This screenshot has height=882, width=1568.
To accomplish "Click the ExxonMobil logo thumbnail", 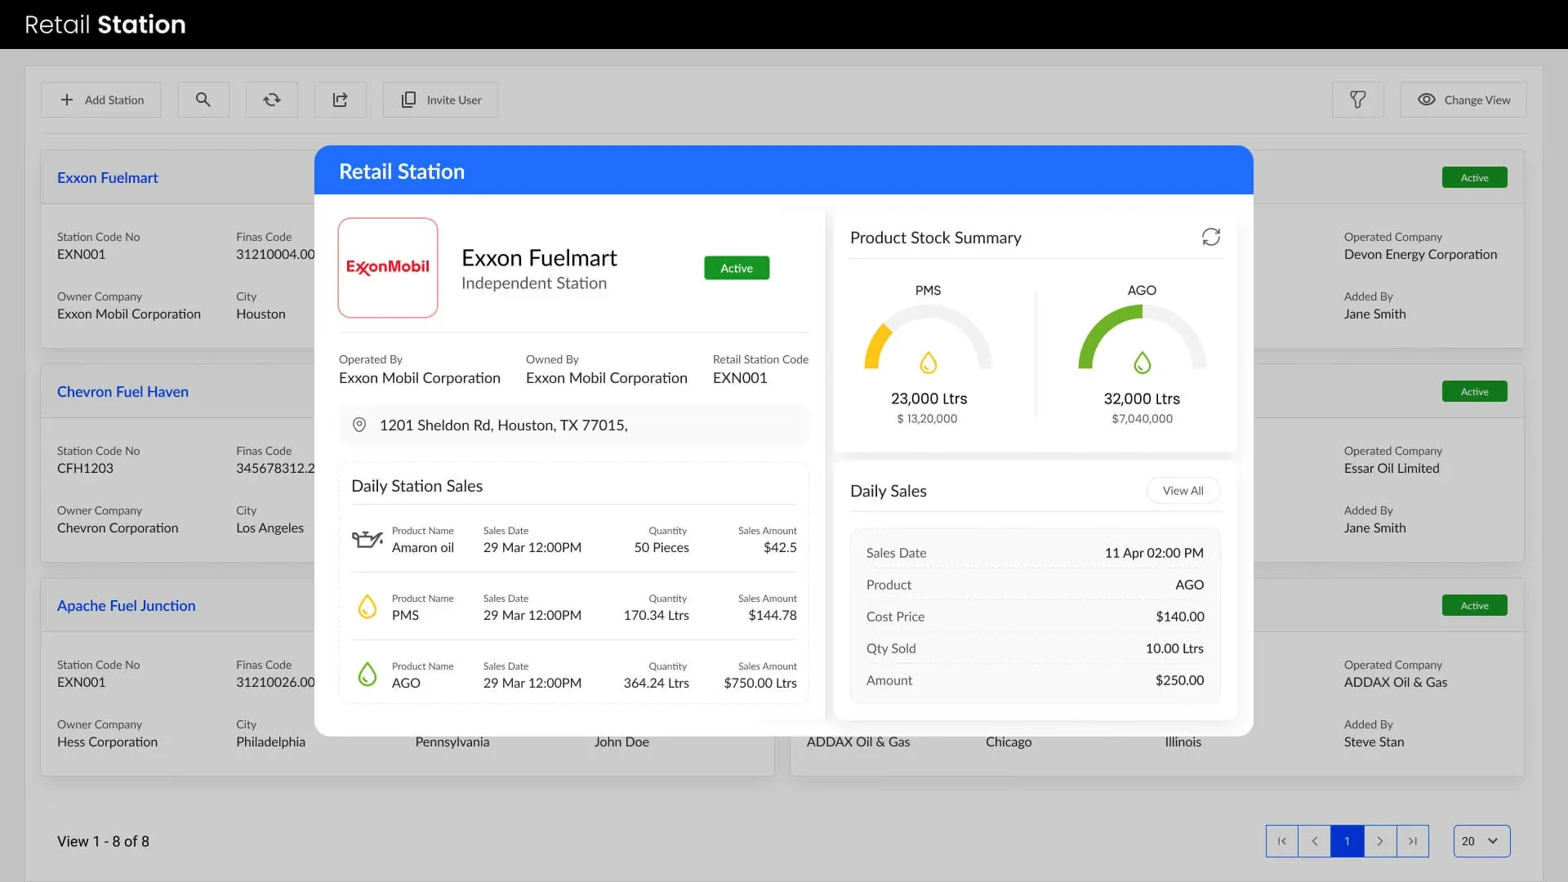I will [x=388, y=267].
